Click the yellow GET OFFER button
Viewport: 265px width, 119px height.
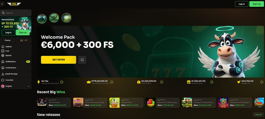point(58,60)
